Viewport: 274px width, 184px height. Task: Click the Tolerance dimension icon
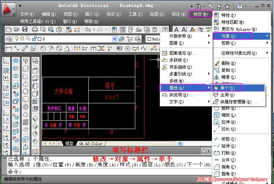tap(120, 48)
